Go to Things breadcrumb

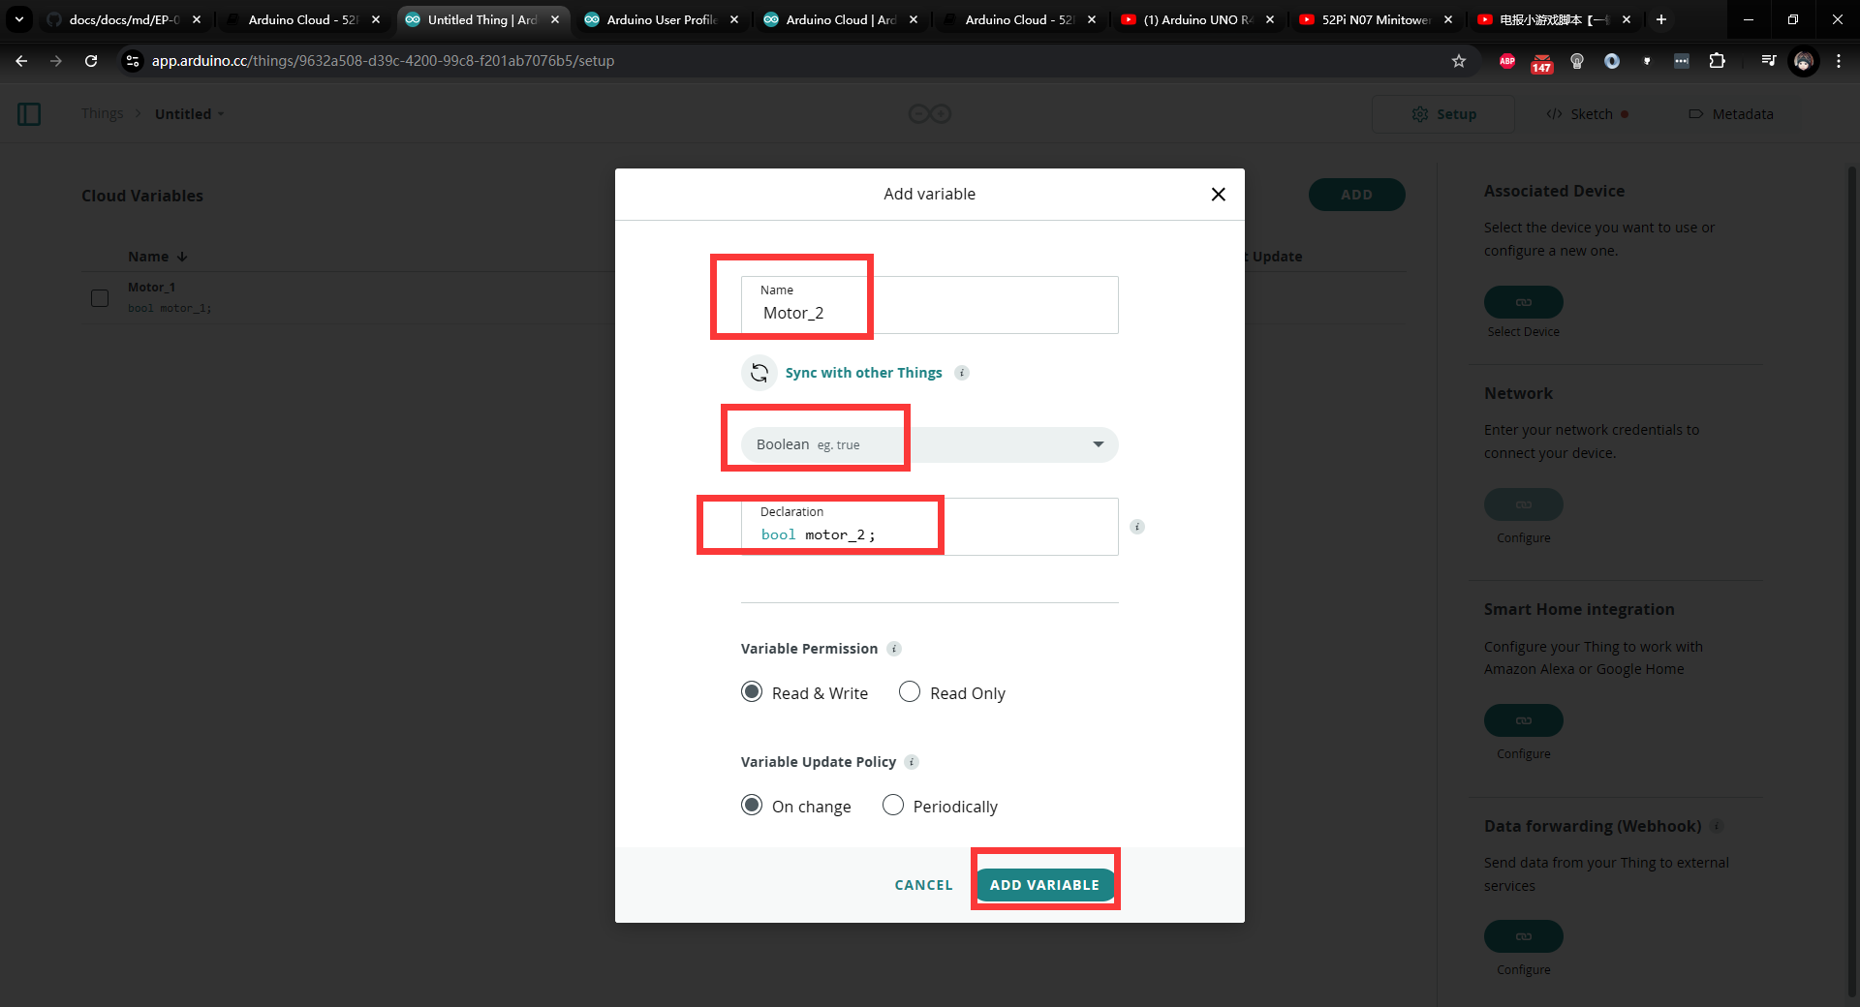click(x=102, y=113)
